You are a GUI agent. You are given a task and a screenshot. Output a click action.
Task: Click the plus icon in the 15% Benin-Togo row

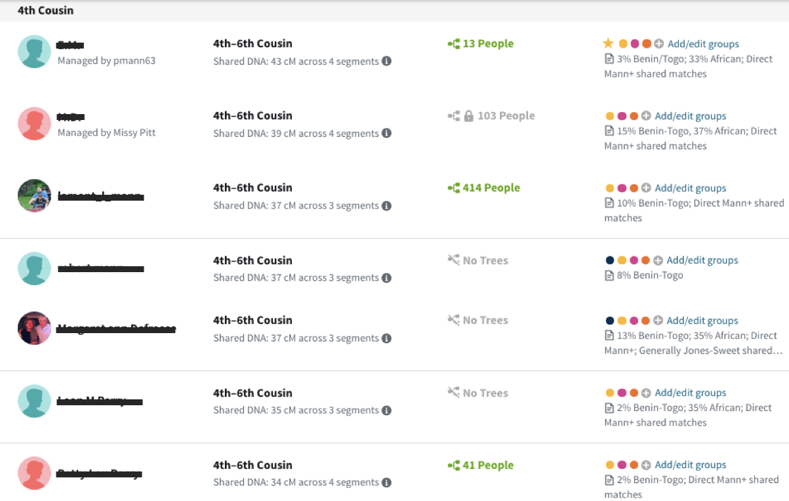click(x=646, y=116)
